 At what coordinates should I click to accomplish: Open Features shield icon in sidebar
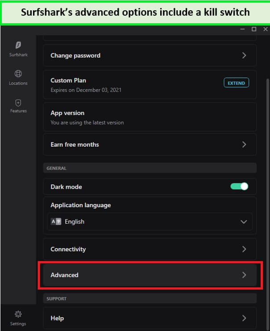click(x=18, y=103)
